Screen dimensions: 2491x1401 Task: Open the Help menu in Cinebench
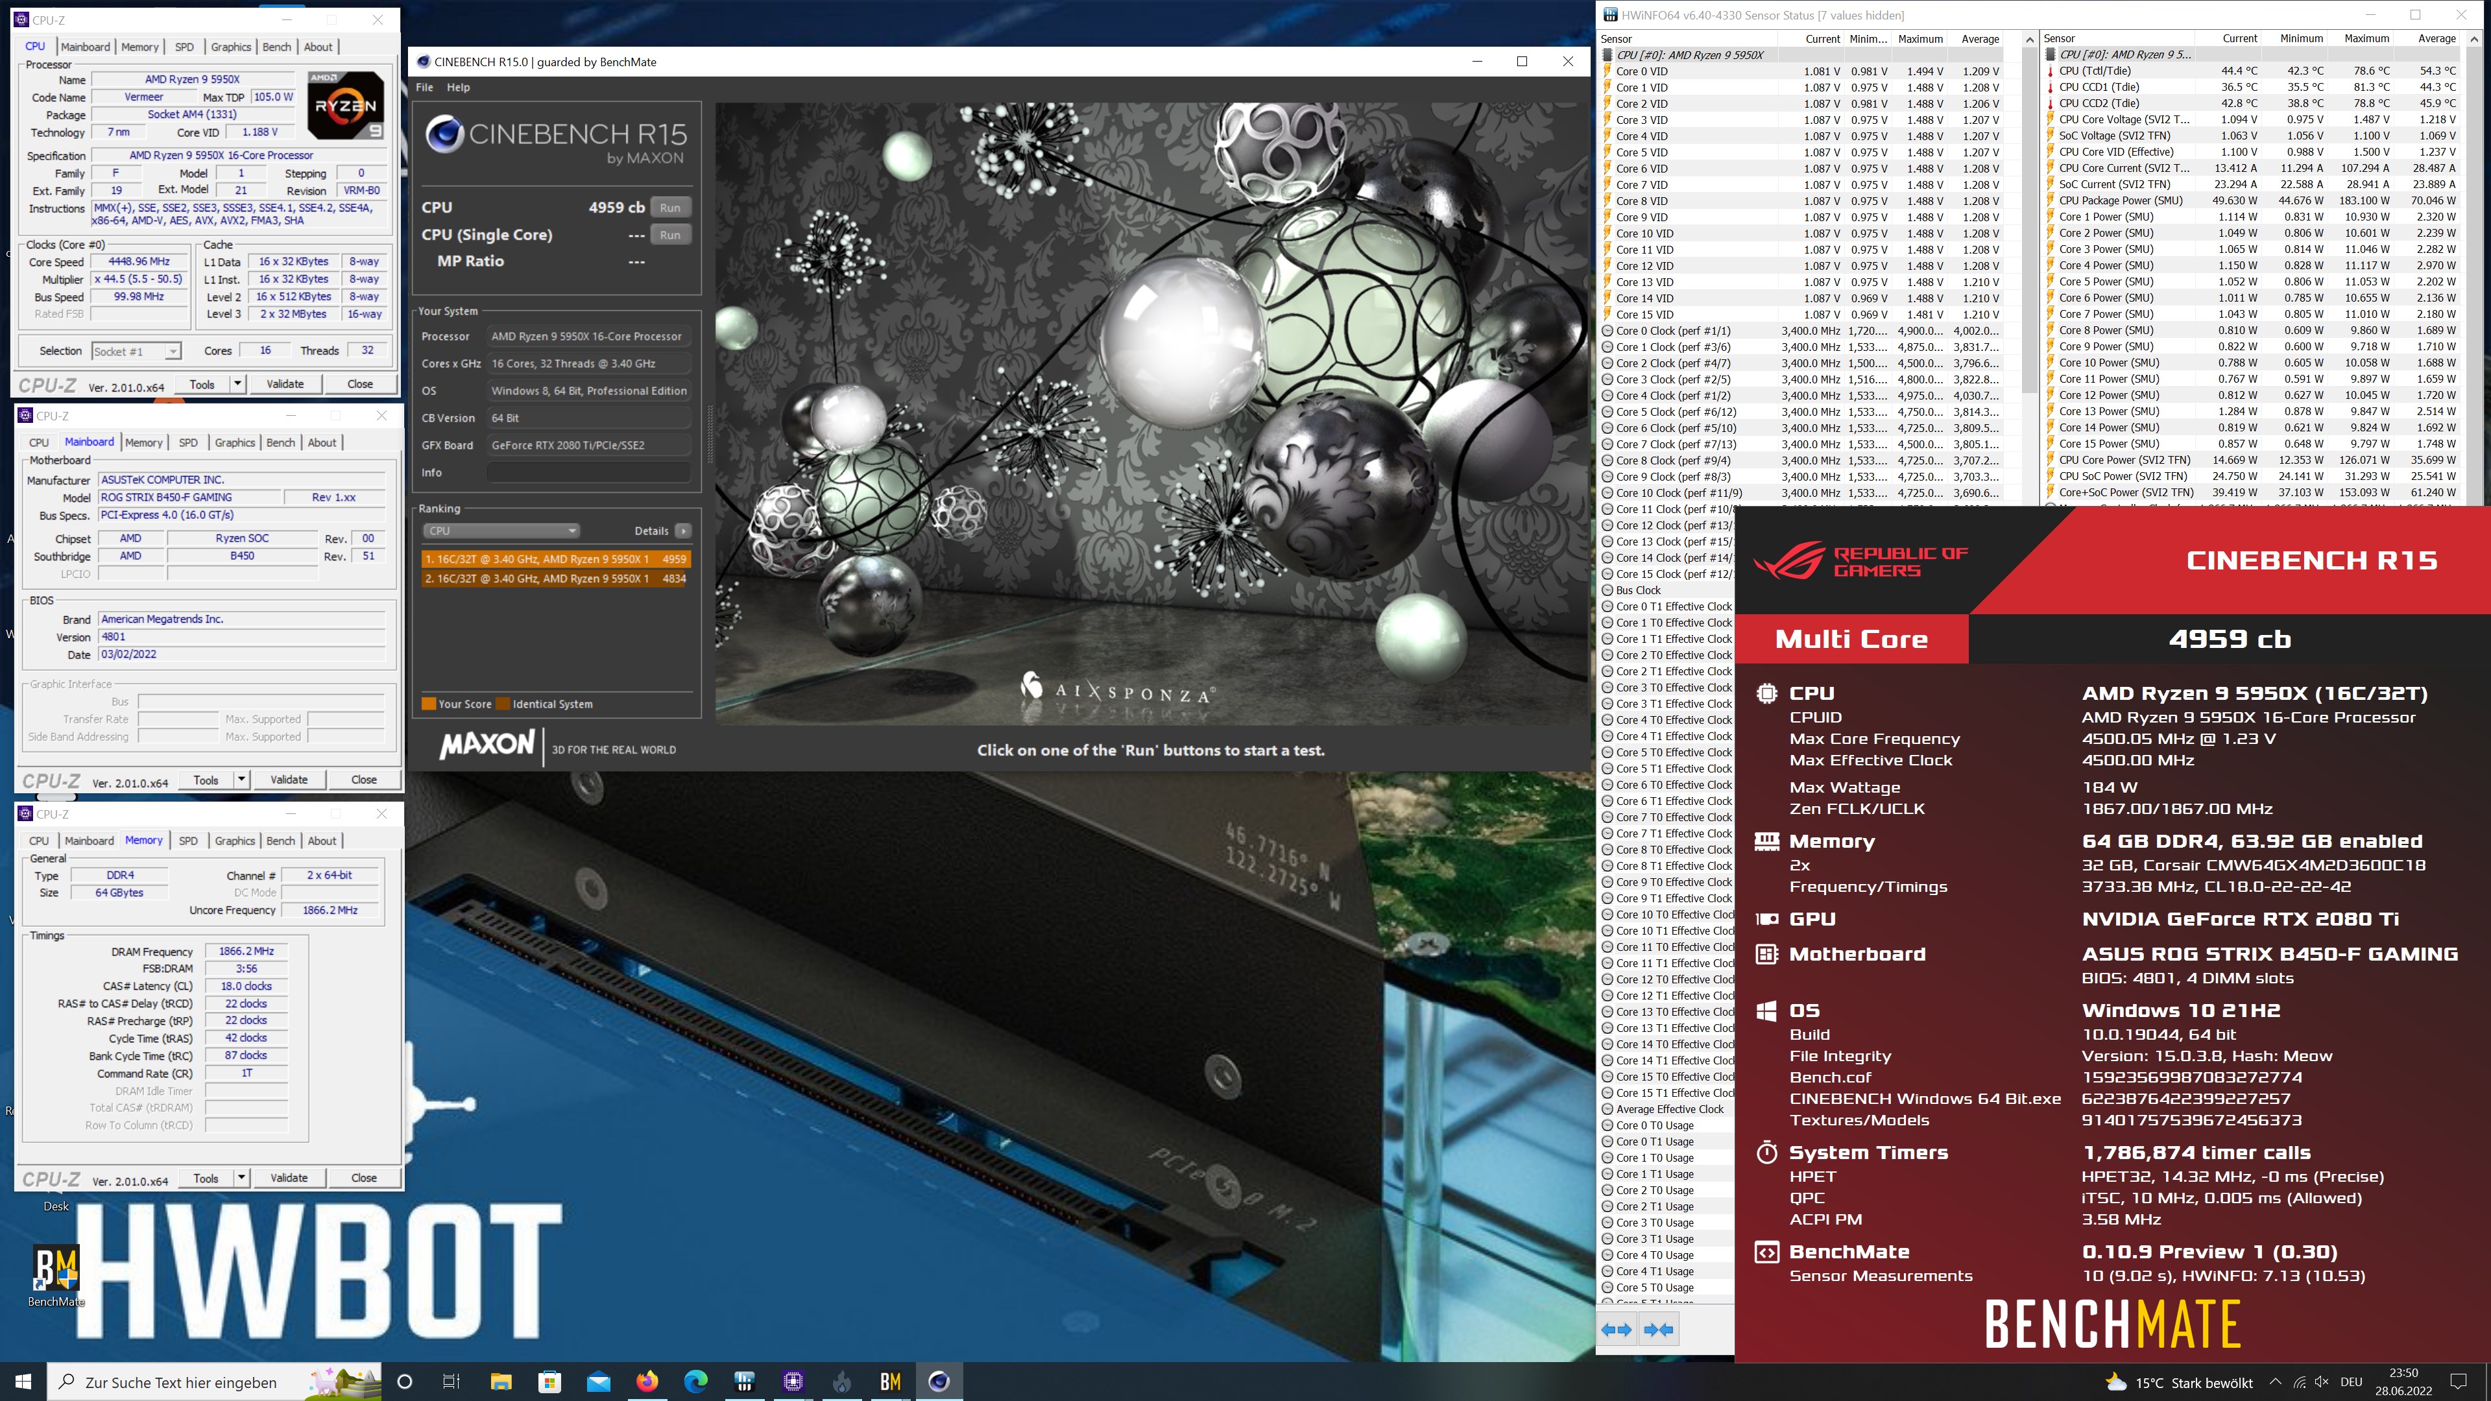pos(459,87)
